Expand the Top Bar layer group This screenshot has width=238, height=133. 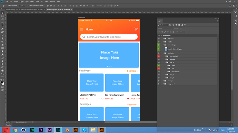pos(163,42)
